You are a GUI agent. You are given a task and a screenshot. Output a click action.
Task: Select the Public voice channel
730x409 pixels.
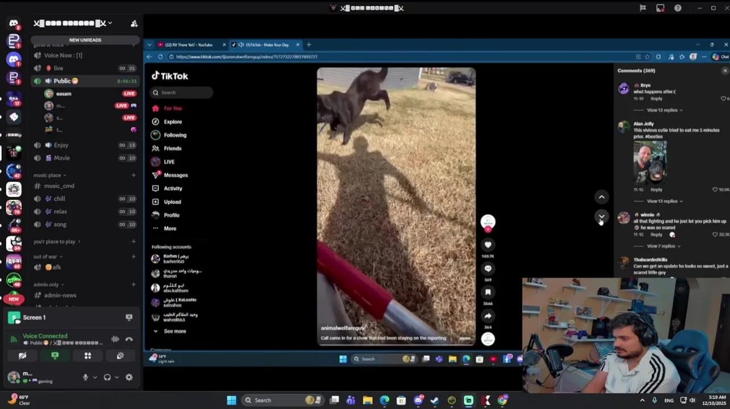pos(85,81)
